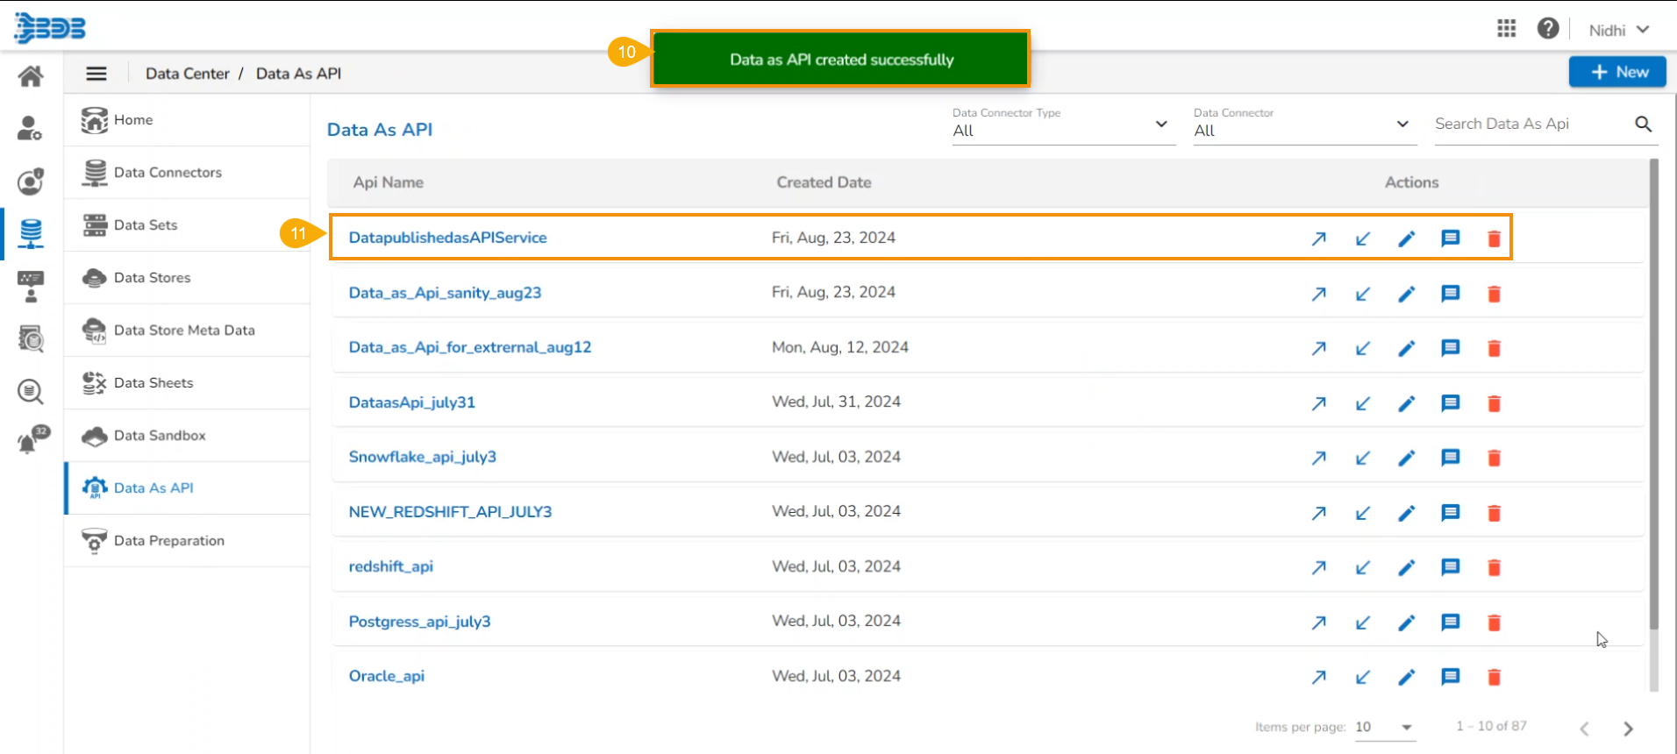Open Data Preparation in the sidebar
This screenshot has height=754, width=1677.
[169, 541]
